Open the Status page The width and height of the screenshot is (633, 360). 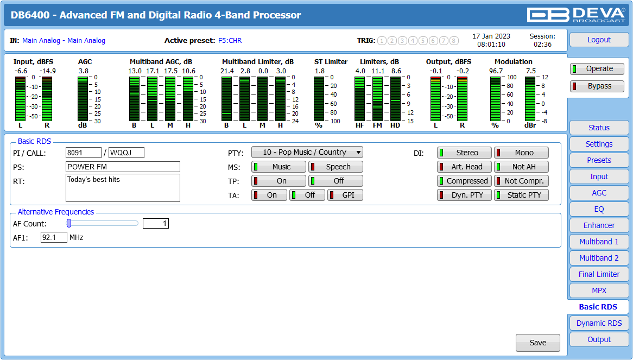(x=599, y=128)
